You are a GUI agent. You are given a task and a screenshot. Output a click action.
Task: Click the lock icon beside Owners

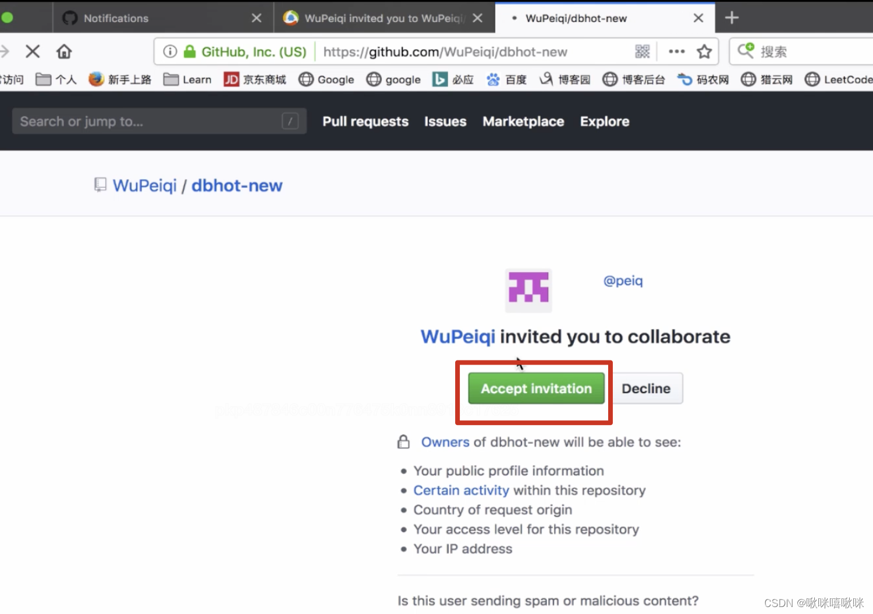tap(403, 442)
